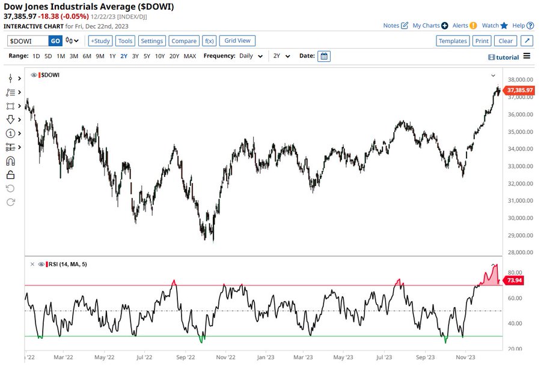The width and height of the screenshot is (541, 367).
Task: Open the f(x) expression tool
Action: 209,41
